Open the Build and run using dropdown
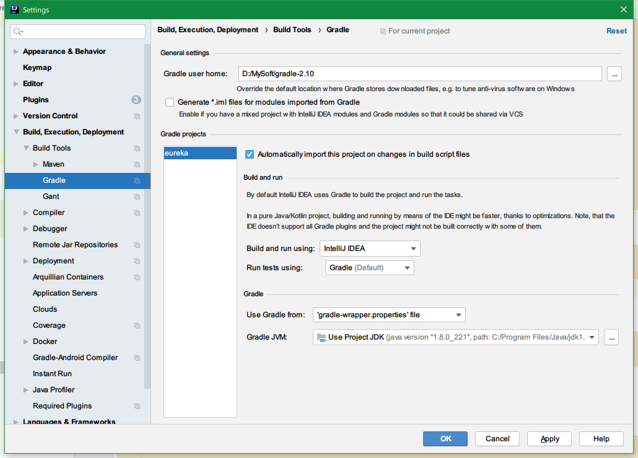Screen dimensions: 638x458 (370, 249)
